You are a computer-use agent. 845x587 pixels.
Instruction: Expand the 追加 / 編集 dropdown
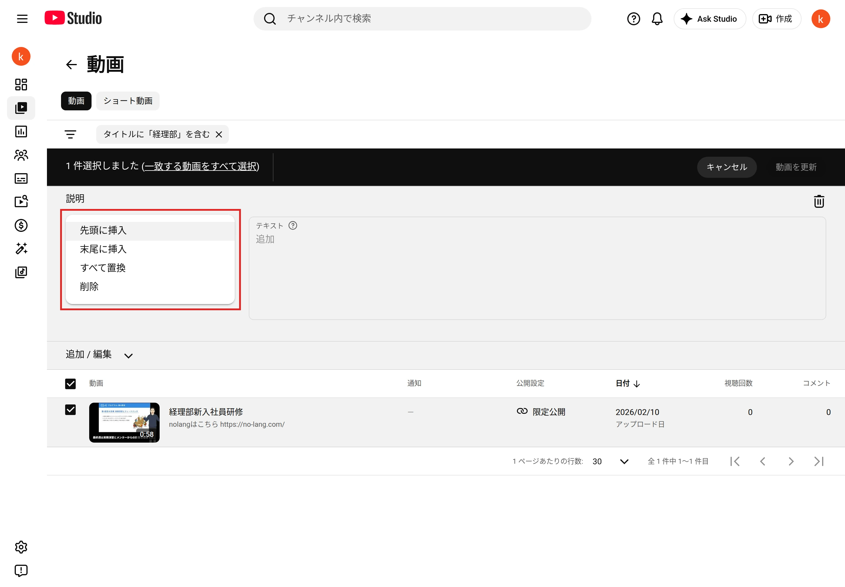99,355
